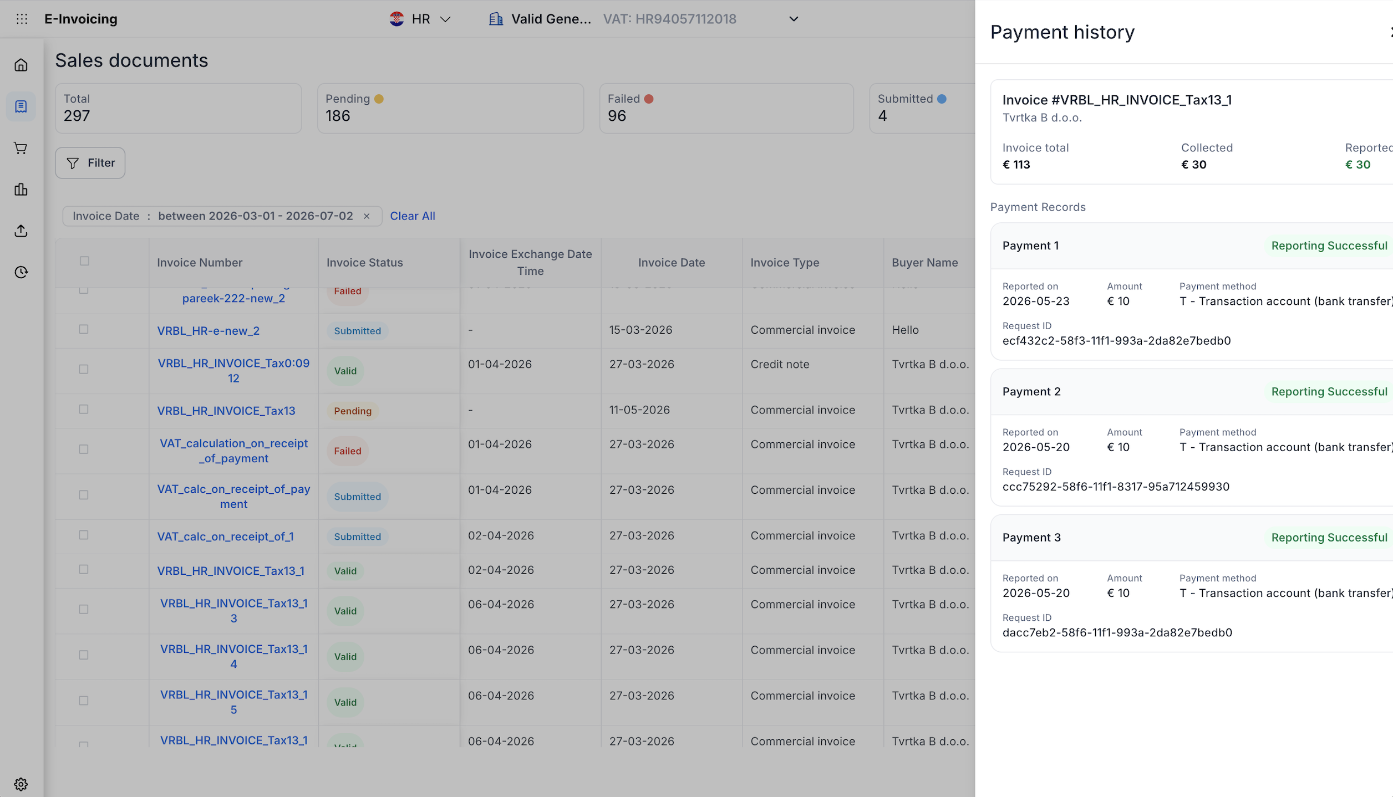Click the E-Invoicing app title
Screen dimensions: 1393x797
[x=81, y=19]
